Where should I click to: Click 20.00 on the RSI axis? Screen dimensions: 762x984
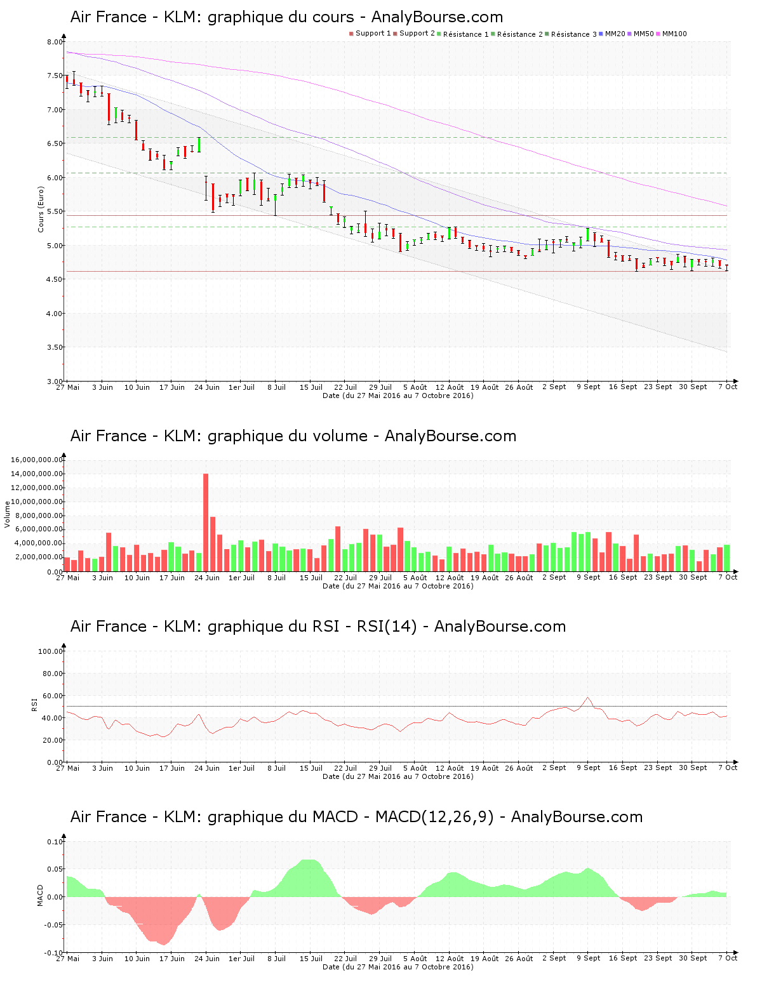click(53, 740)
